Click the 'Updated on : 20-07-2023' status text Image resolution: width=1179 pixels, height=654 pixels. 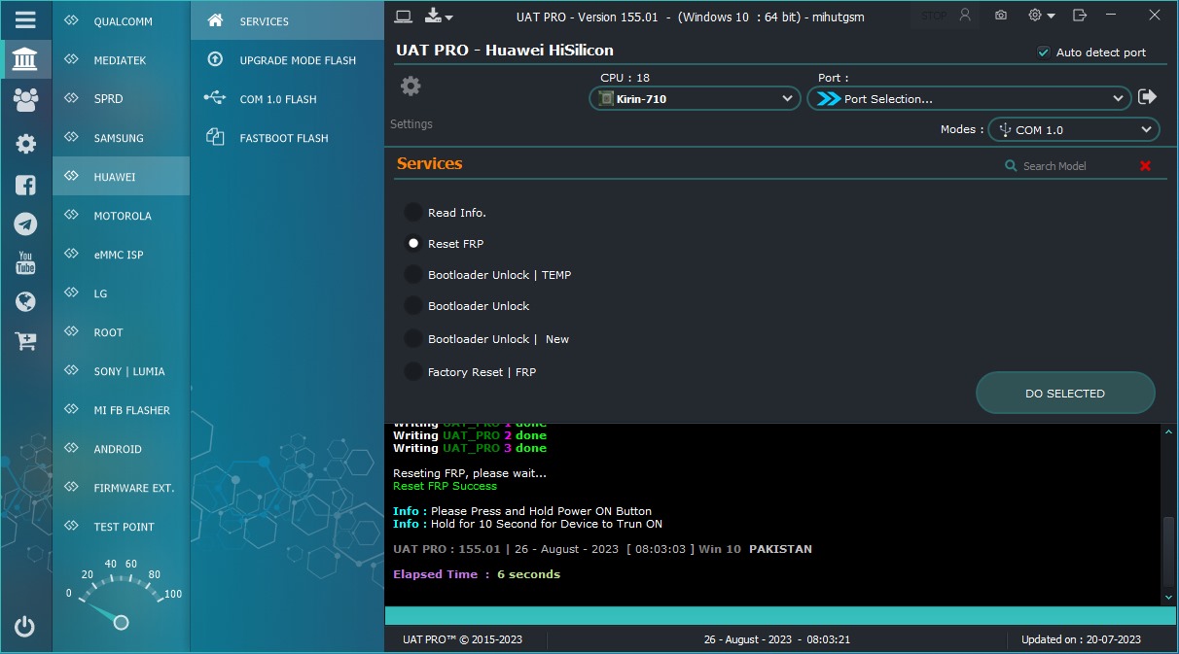[x=1081, y=639]
